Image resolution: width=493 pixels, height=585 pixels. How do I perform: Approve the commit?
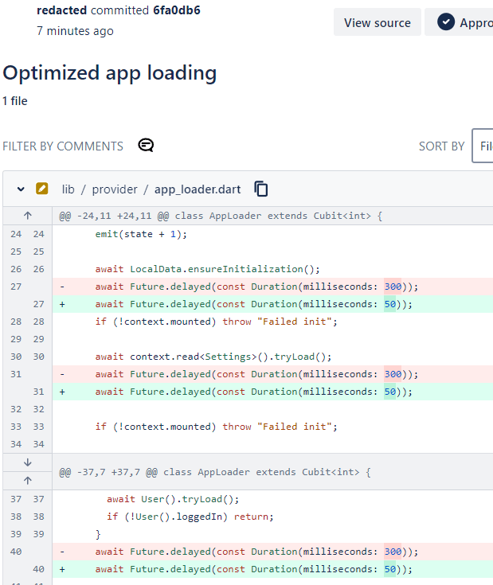coord(460,22)
